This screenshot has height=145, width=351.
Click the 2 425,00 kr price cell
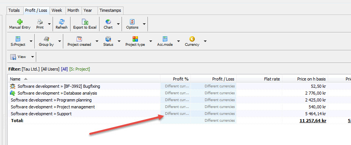tap(306, 100)
